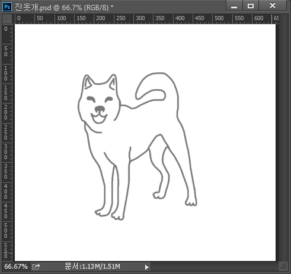Minimize the 진돗개.psd document window

click(x=234, y=6)
